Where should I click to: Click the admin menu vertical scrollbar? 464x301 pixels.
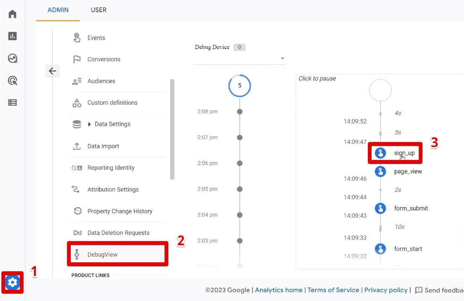(172, 130)
